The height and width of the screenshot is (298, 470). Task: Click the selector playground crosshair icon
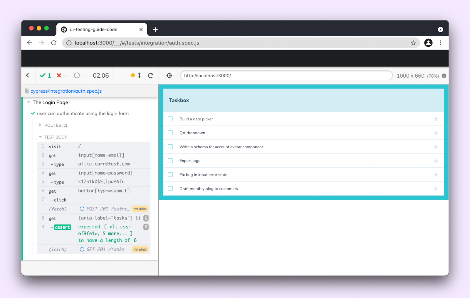point(169,76)
